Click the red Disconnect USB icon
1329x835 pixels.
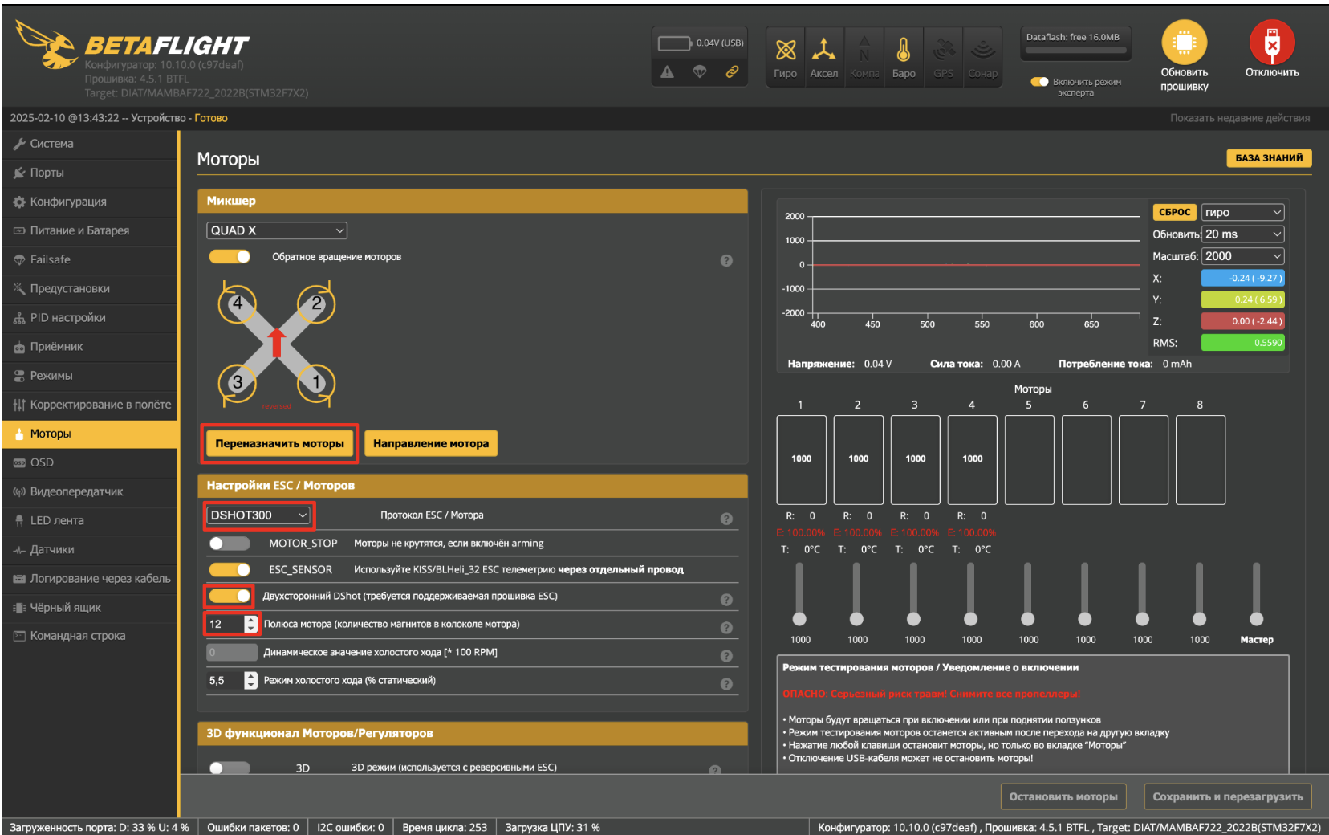tap(1272, 43)
